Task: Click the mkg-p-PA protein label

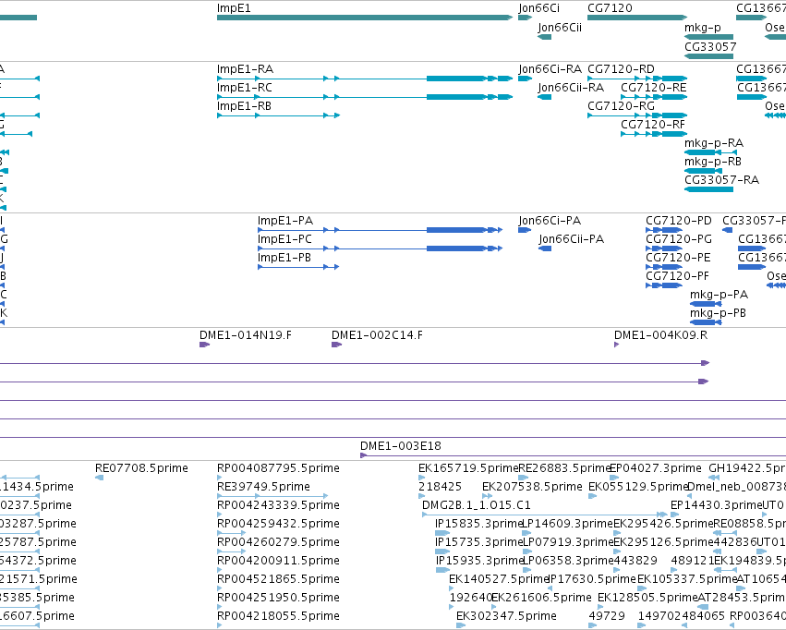Action: tap(719, 295)
